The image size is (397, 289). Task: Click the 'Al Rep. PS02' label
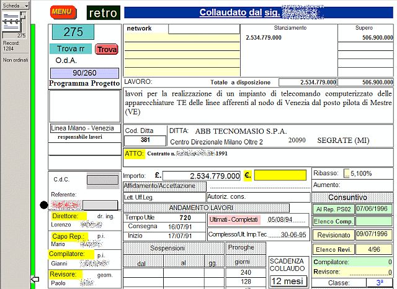(334, 209)
